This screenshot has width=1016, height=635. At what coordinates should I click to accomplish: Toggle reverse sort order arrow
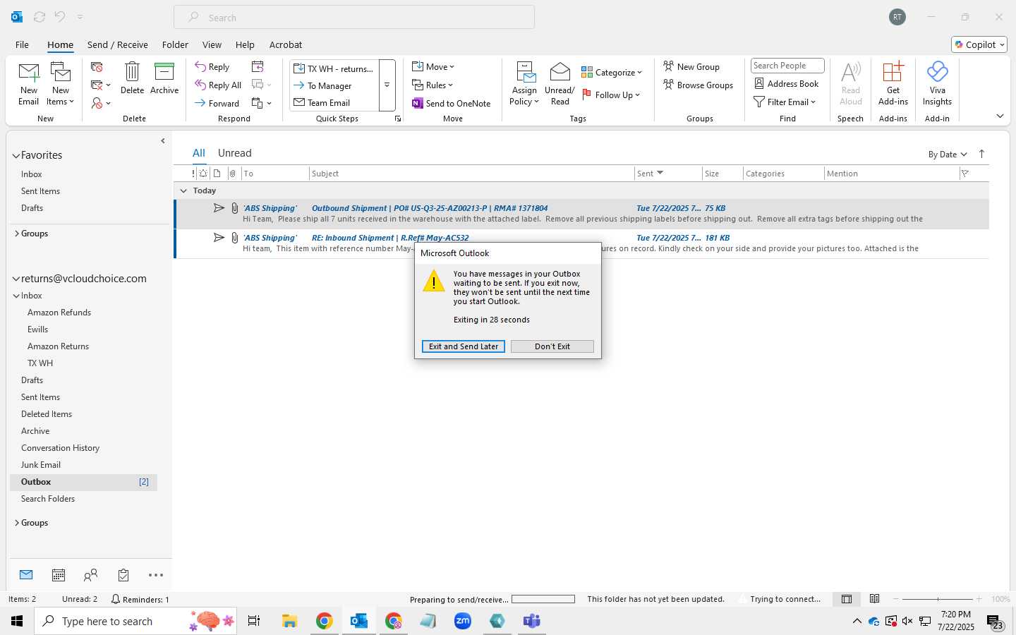click(981, 154)
